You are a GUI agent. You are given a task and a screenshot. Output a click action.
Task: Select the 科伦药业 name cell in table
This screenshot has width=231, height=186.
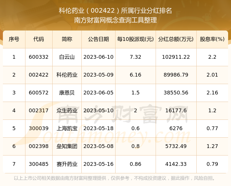pos(67,75)
